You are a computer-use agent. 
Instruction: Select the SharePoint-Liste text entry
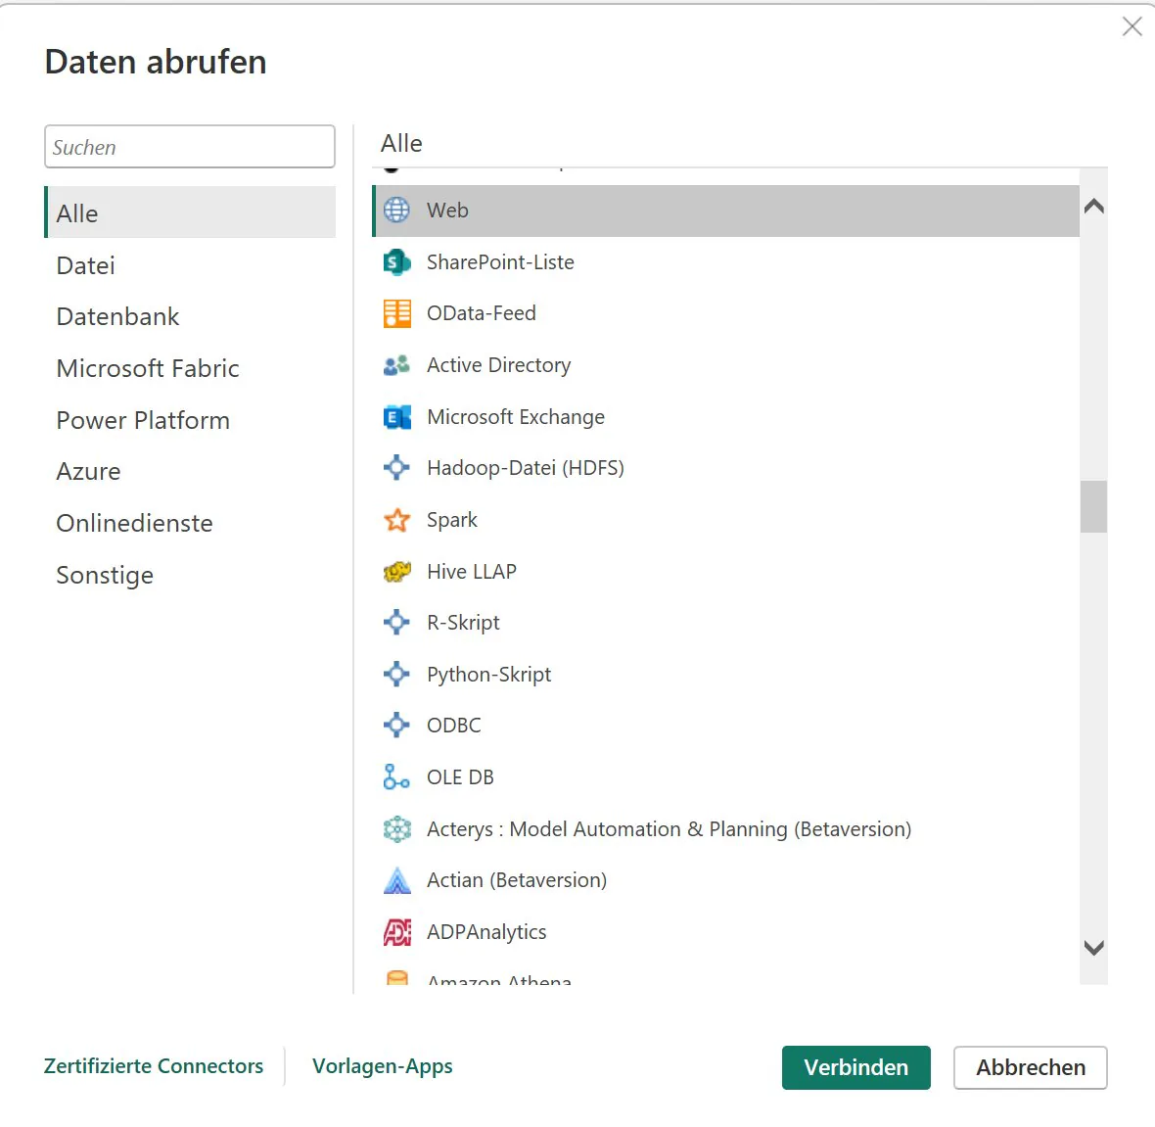click(x=500, y=262)
